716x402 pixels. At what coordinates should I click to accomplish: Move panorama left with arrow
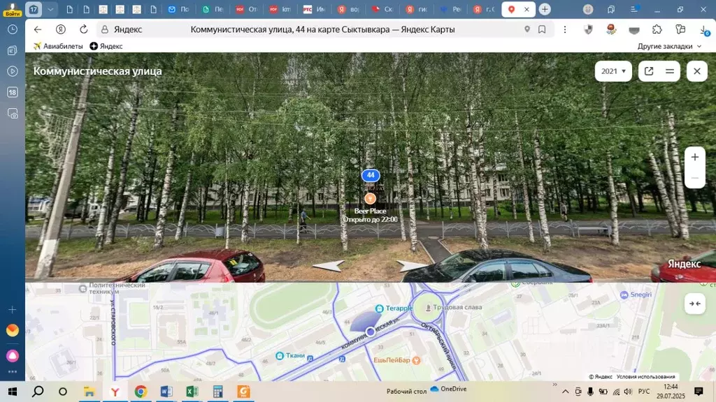pyautogui.click(x=329, y=266)
